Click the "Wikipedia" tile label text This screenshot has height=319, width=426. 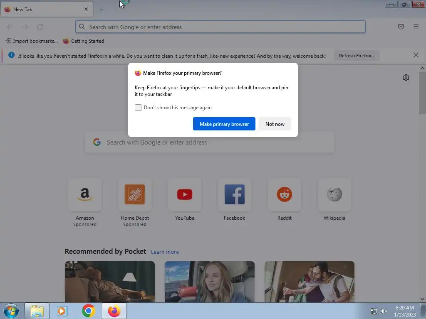[334, 218]
